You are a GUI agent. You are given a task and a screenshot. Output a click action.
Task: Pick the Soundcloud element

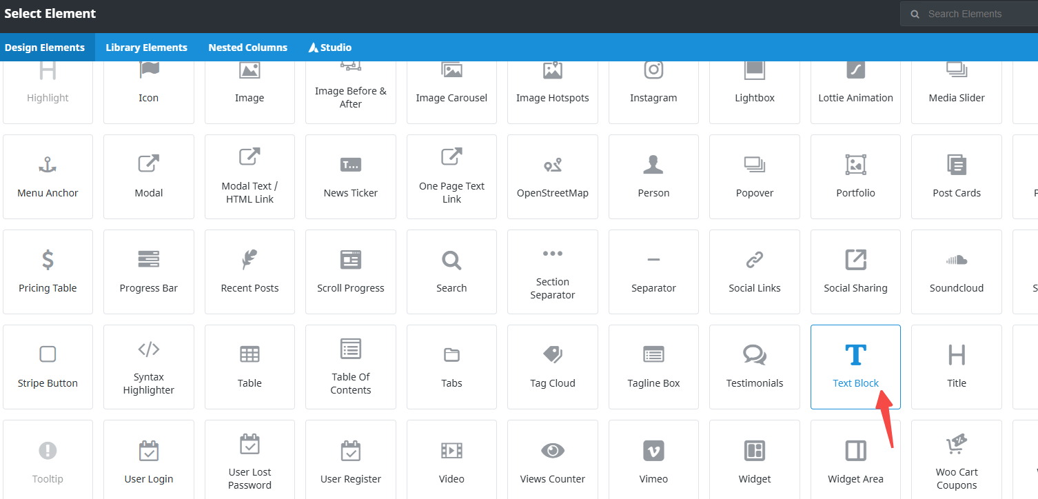(x=956, y=272)
